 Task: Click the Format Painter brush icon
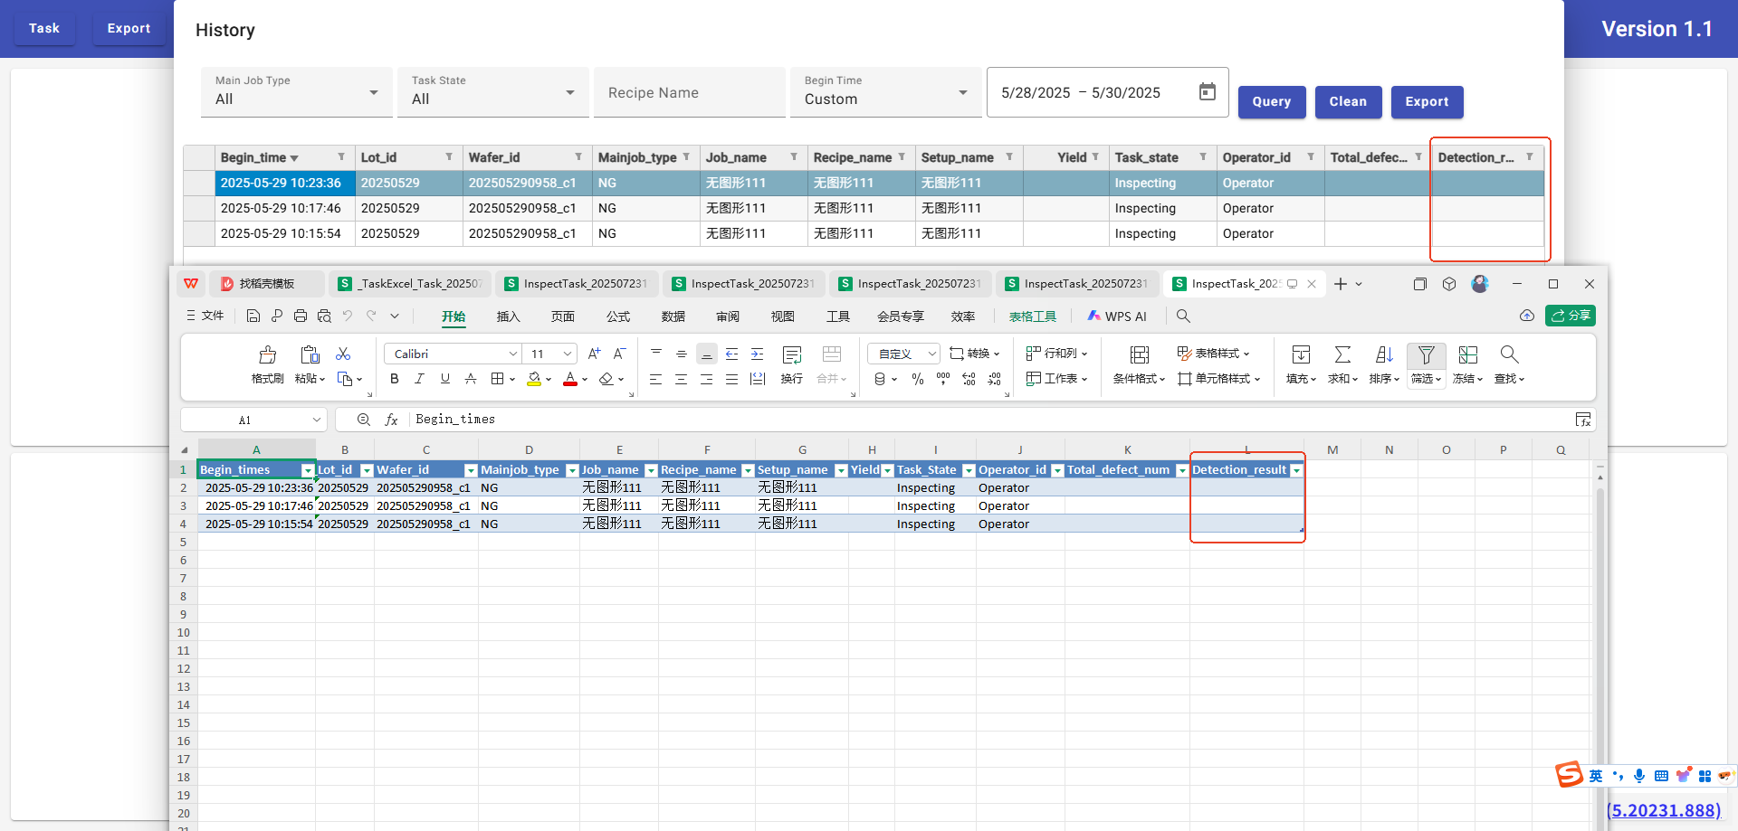point(267,354)
